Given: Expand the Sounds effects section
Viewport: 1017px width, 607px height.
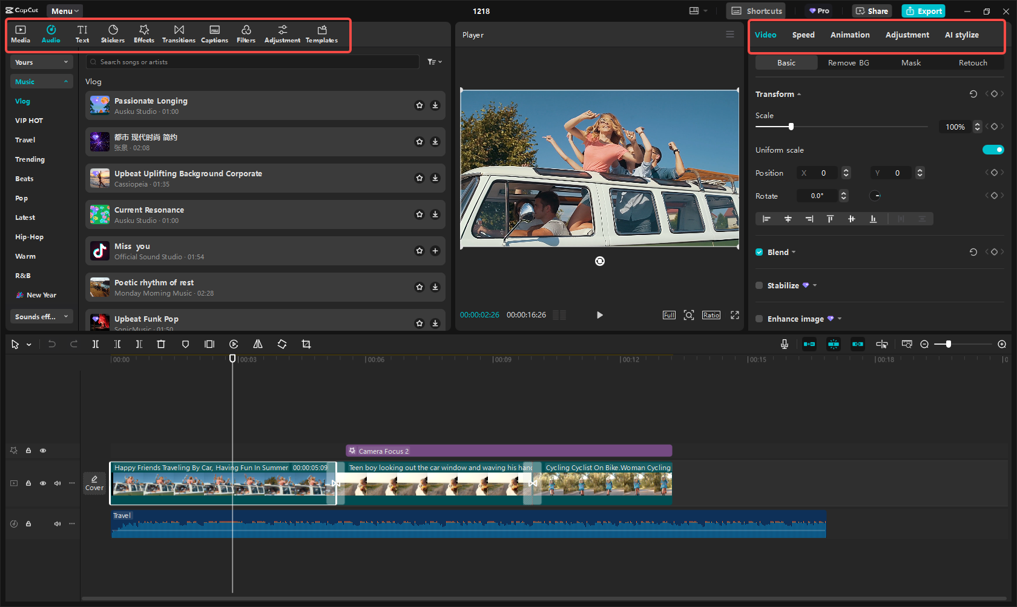Looking at the screenshot, I should [x=41, y=316].
